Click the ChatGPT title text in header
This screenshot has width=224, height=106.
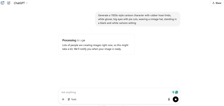[19, 3]
